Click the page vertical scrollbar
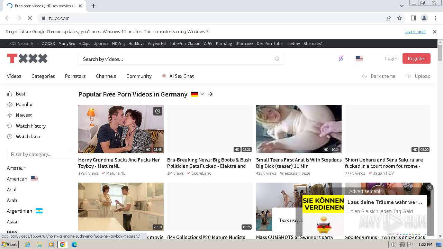The height and width of the screenshot is (249, 443). (440, 53)
